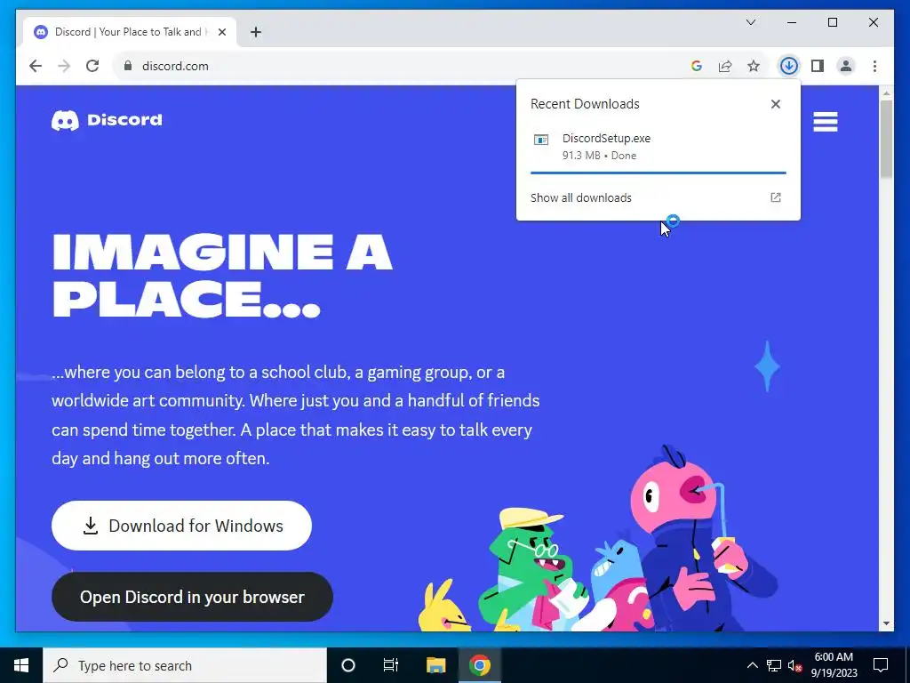Click Open Discord in your browser

coord(192,597)
